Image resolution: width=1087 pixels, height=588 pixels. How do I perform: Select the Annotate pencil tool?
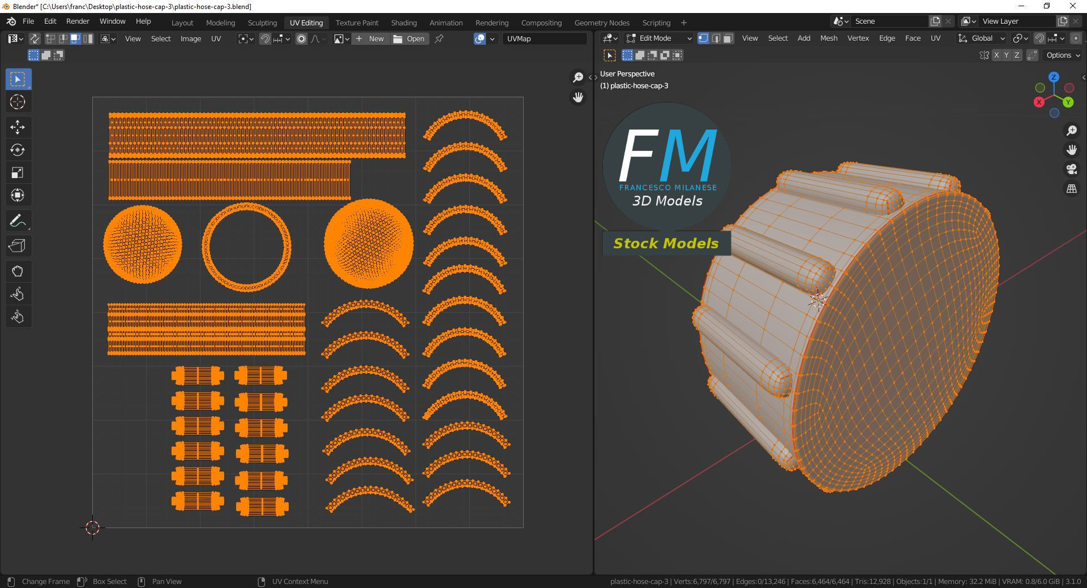[x=18, y=220]
